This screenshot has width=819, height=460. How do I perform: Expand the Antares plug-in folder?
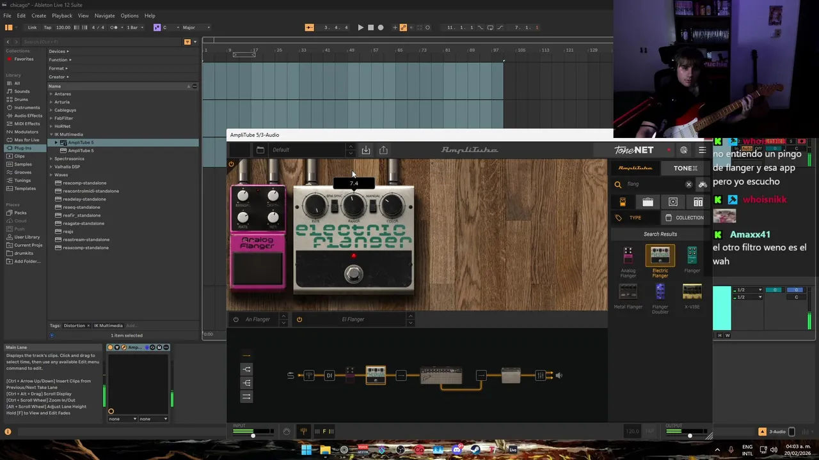click(51, 94)
